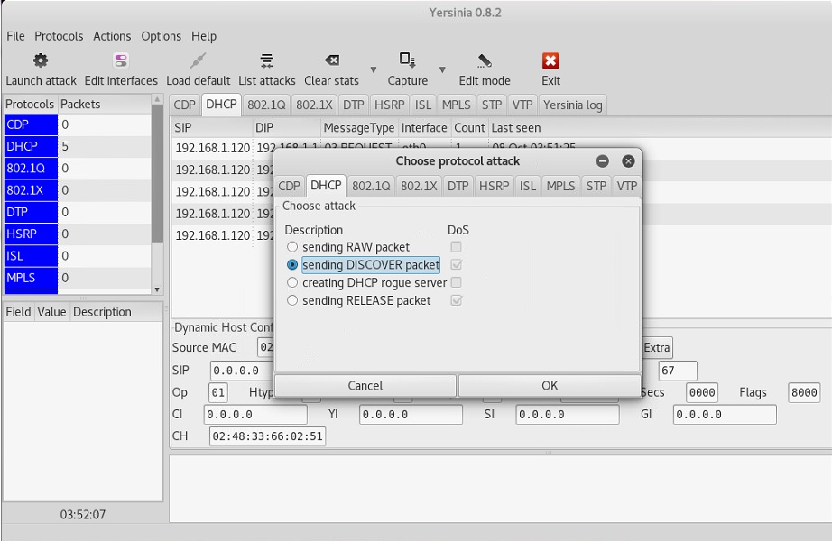The height and width of the screenshot is (541, 832).
Task: Open the STP tab in the attack dialog
Action: point(595,185)
